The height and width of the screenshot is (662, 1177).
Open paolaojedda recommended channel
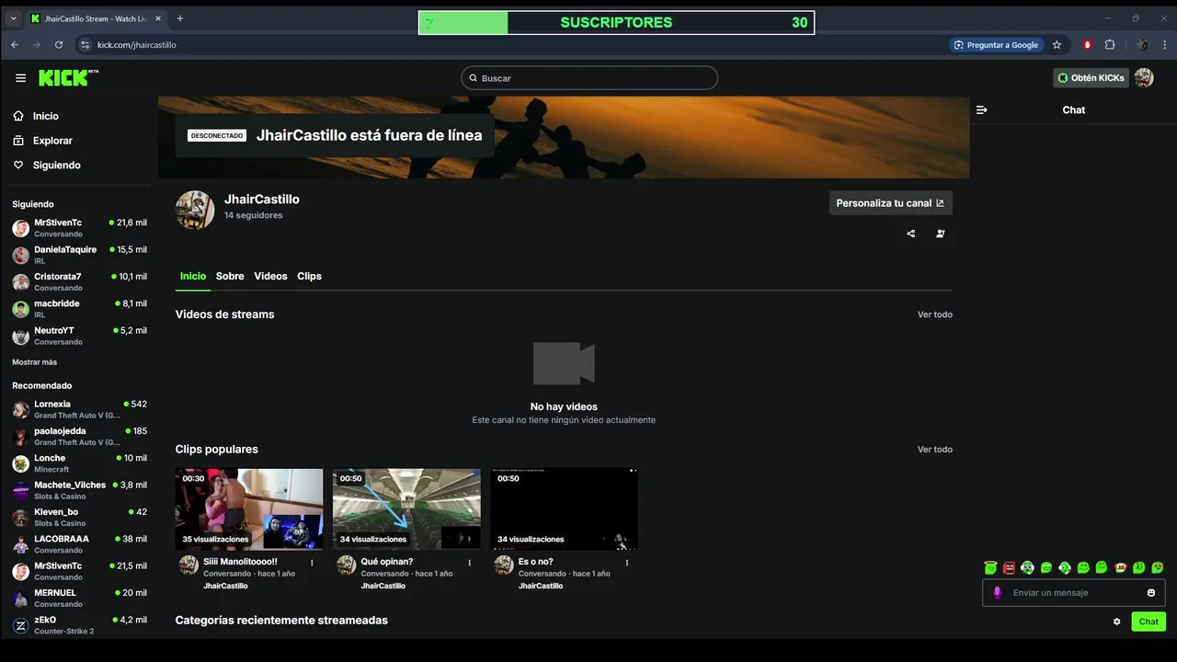(79, 436)
